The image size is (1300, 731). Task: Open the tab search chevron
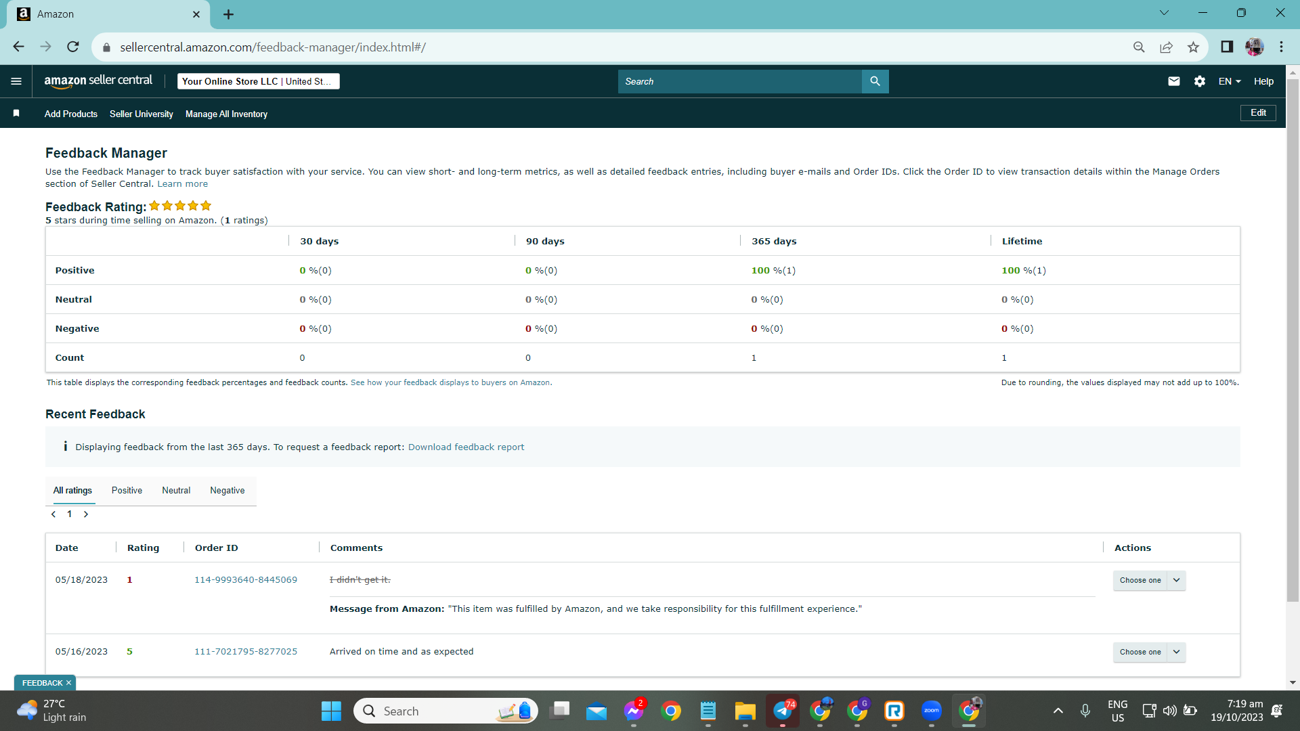[x=1164, y=13]
